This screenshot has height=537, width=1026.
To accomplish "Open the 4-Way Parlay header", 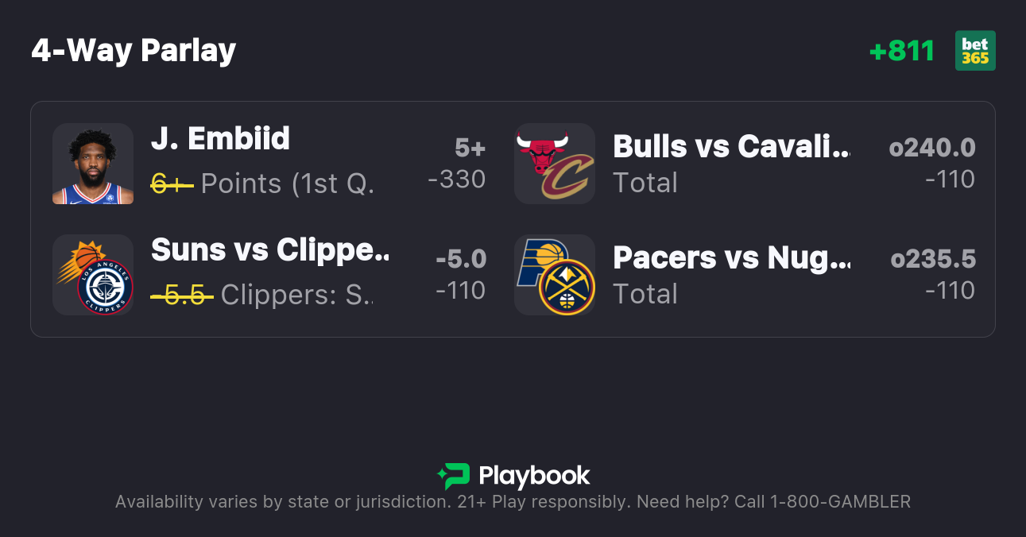I will click(x=134, y=50).
